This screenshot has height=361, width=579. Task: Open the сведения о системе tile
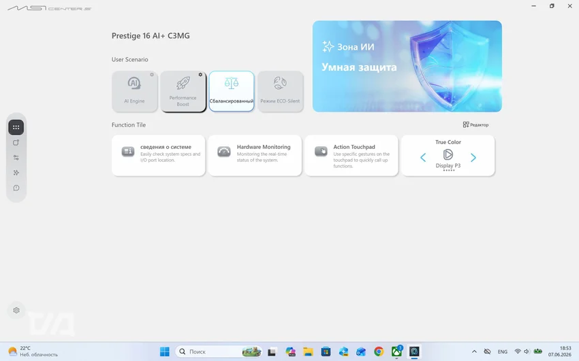tap(159, 156)
